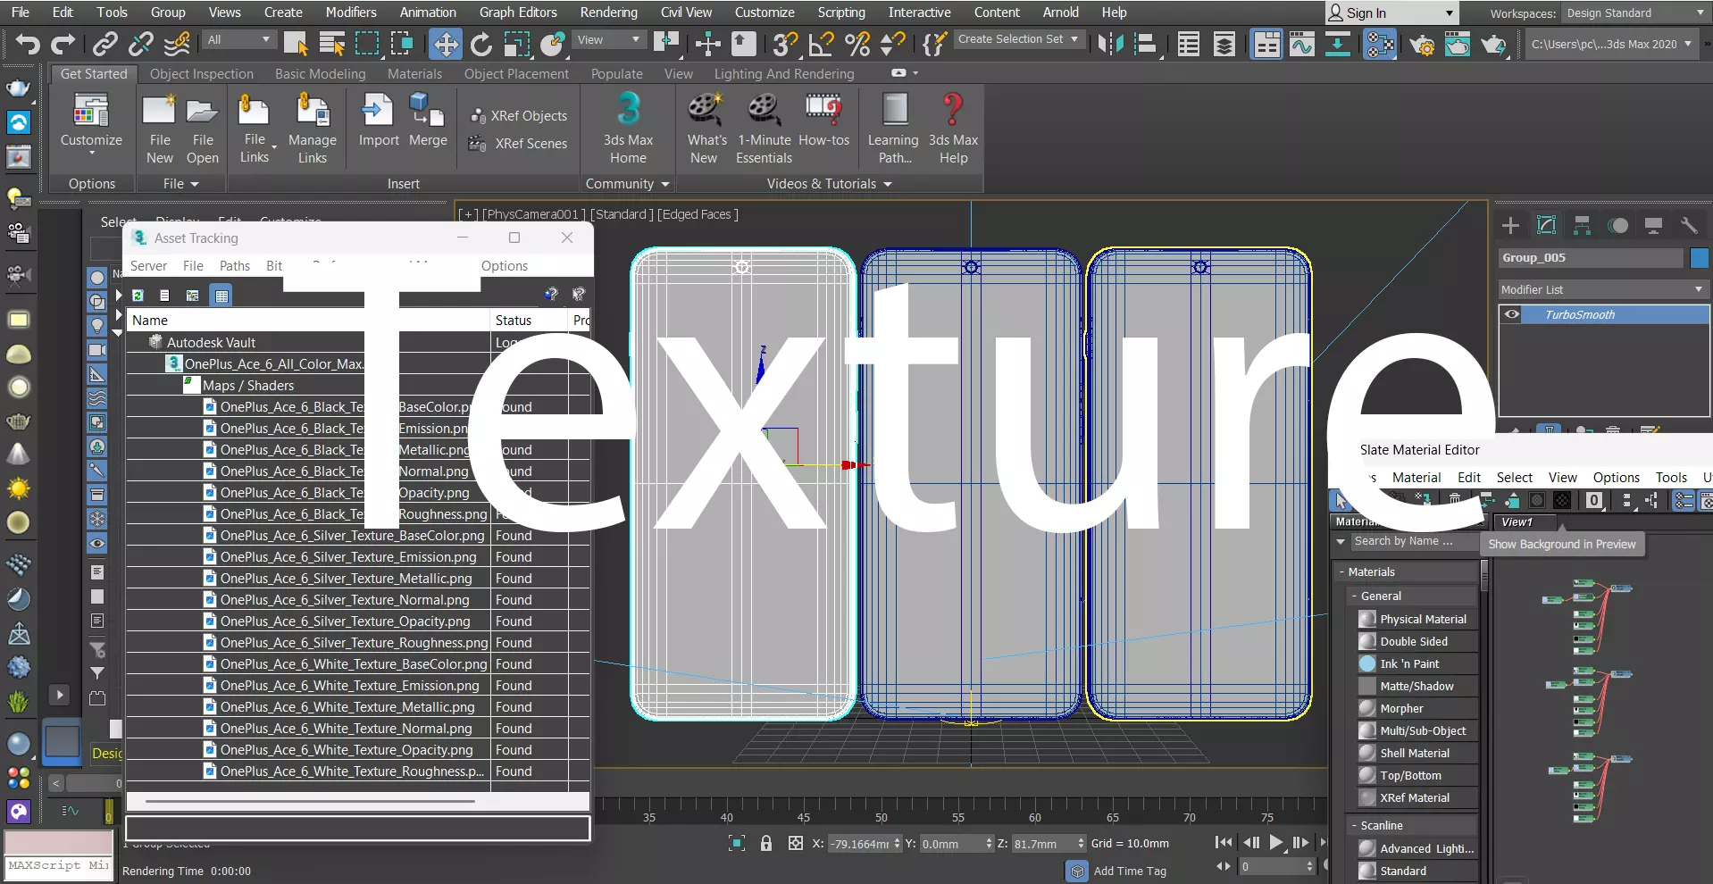Open the Select by Name tool
The image size is (1713, 884).
332,43
